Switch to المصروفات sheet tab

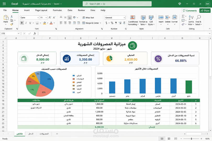44,134
